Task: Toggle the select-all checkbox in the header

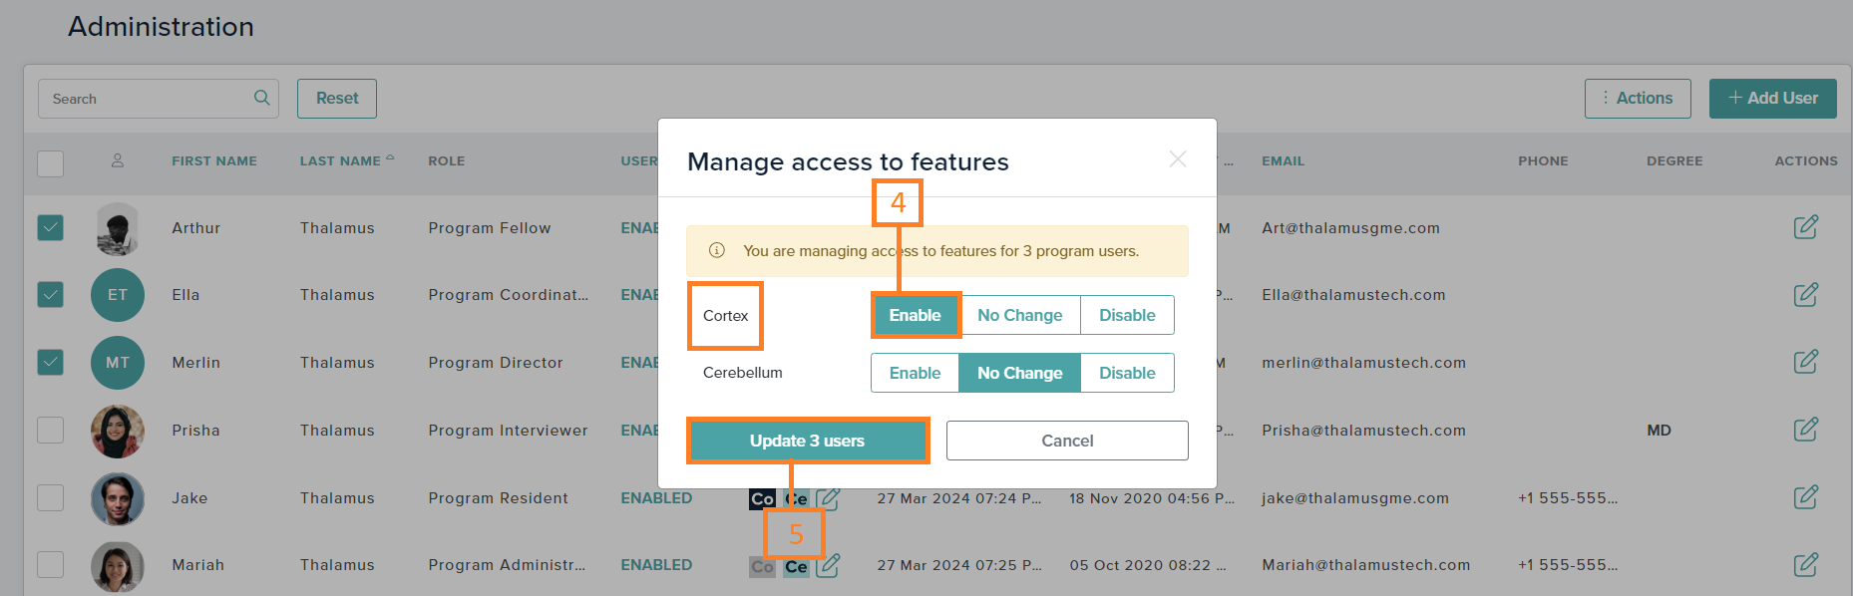Action: [50, 162]
